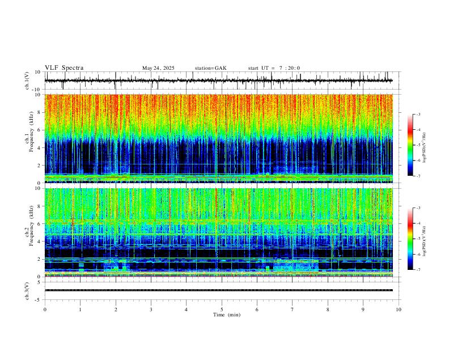
Task: Click time-axis tick label "10"
Action: click(399, 310)
